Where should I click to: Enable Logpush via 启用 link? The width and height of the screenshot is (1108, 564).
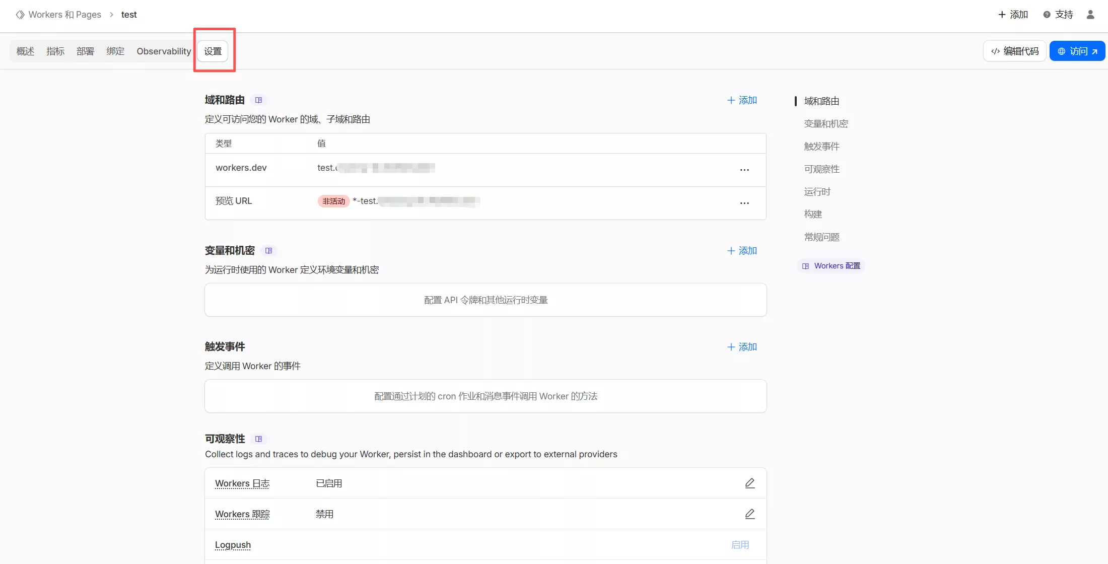click(x=740, y=545)
